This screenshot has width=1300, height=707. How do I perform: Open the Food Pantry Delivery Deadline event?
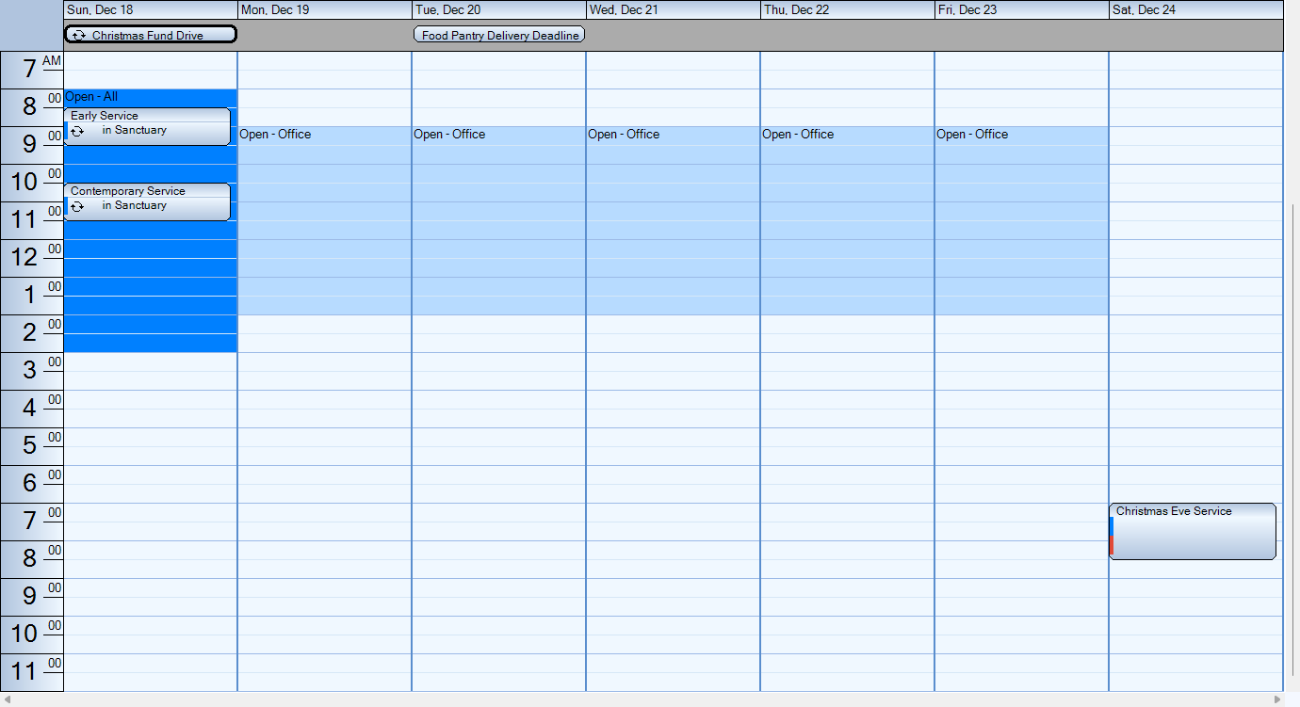coord(499,36)
